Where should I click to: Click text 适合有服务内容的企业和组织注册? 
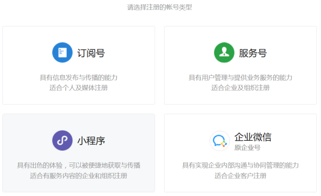(79, 176)
